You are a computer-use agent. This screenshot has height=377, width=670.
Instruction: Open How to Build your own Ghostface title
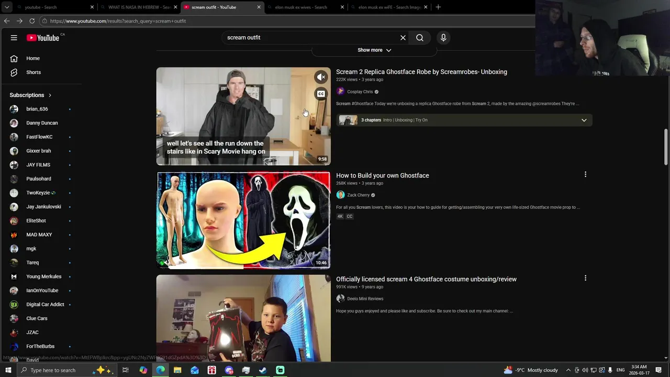pyautogui.click(x=383, y=175)
